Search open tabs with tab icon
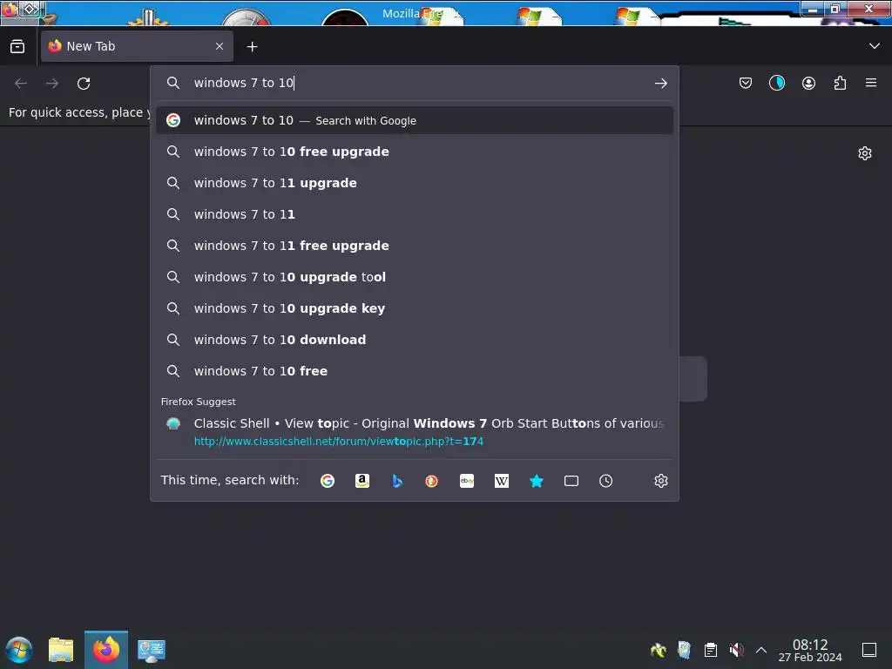This screenshot has width=892, height=669. 571,481
